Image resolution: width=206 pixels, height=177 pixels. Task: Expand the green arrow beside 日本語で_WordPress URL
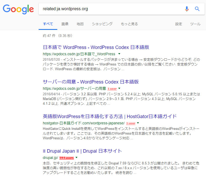[x=119, y=54]
